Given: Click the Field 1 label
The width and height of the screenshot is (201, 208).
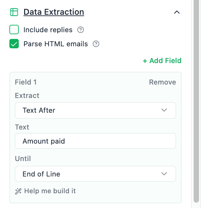Looking at the screenshot, I should [26, 82].
